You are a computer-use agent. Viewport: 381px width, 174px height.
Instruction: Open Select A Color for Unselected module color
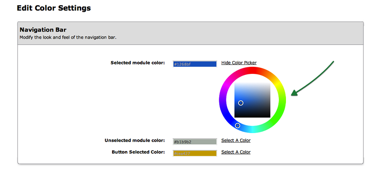click(x=236, y=141)
